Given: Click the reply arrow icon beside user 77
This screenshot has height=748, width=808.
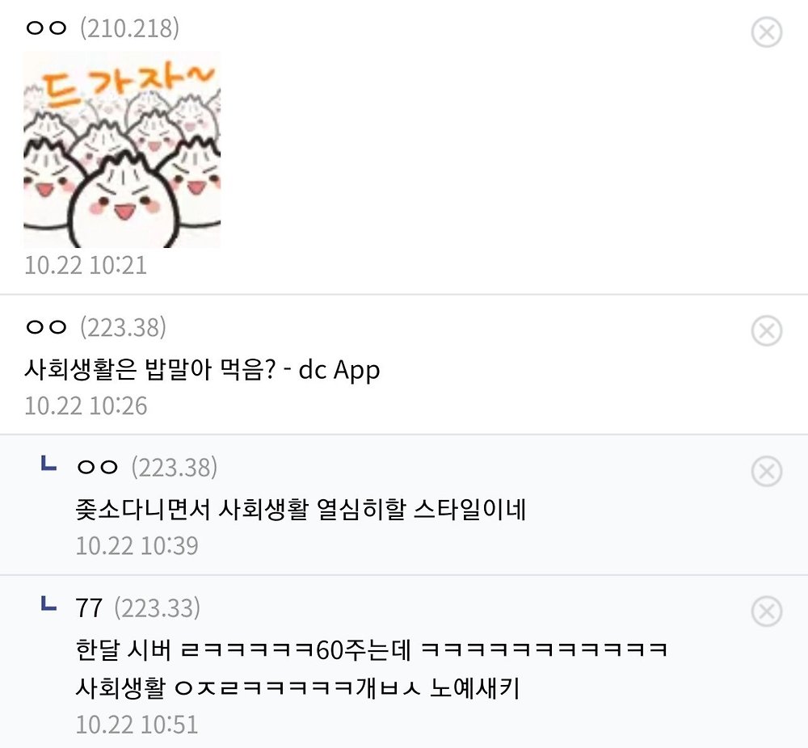Looking at the screenshot, I should 48,603.
